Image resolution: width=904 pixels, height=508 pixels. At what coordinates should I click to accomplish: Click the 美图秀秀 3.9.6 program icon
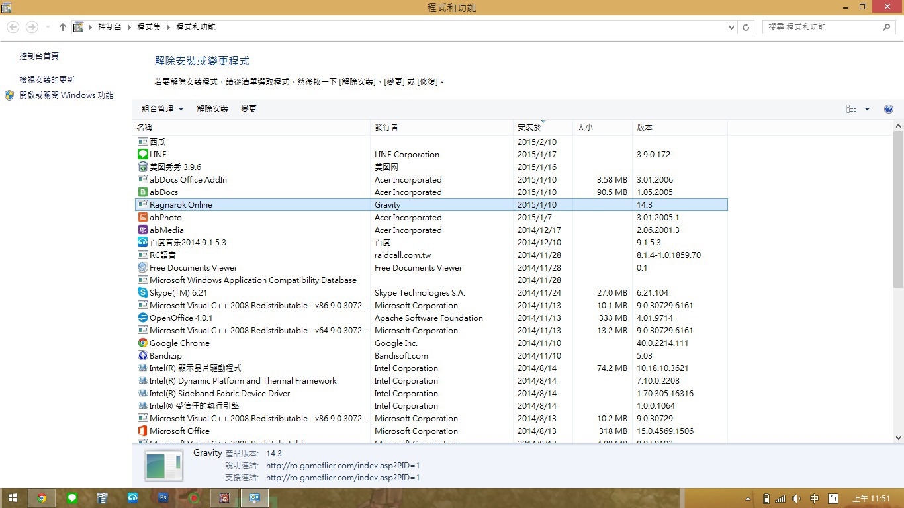click(x=142, y=167)
